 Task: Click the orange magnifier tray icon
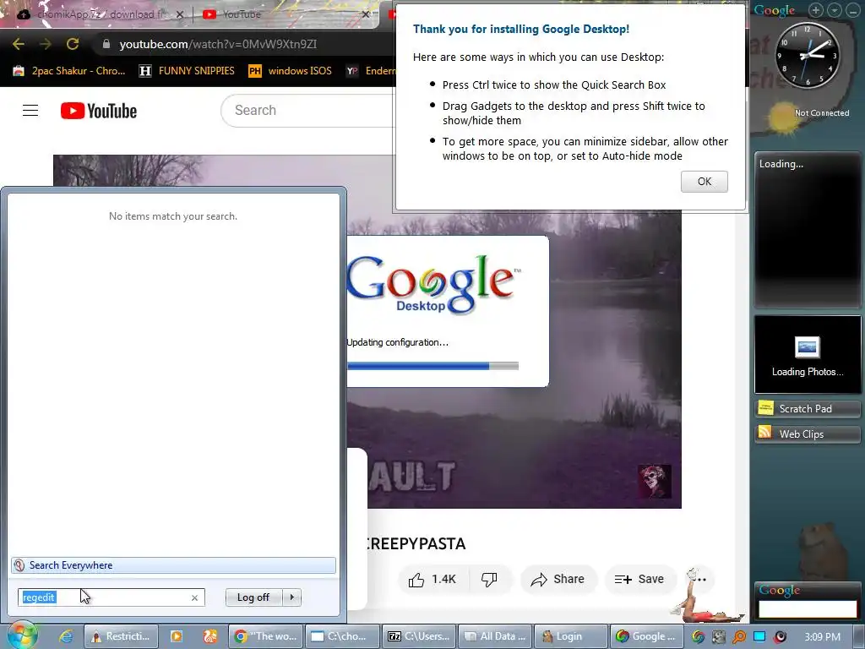(x=738, y=636)
